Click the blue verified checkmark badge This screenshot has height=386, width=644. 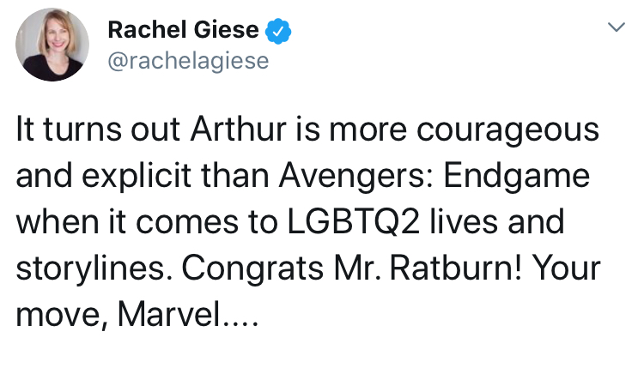(278, 31)
